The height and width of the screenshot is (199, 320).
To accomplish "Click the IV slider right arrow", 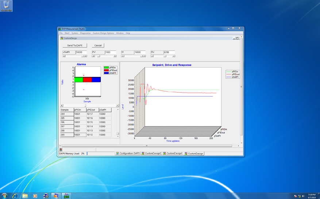I will [144, 56].
